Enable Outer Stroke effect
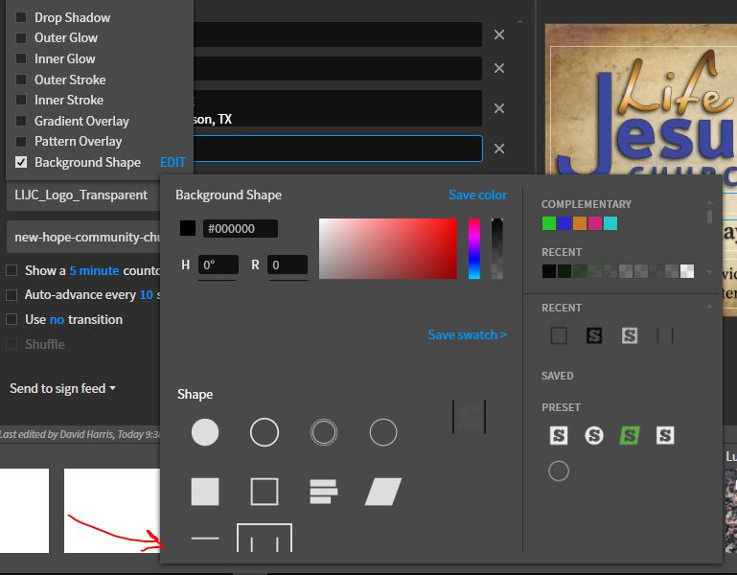 click(x=21, y=80)
